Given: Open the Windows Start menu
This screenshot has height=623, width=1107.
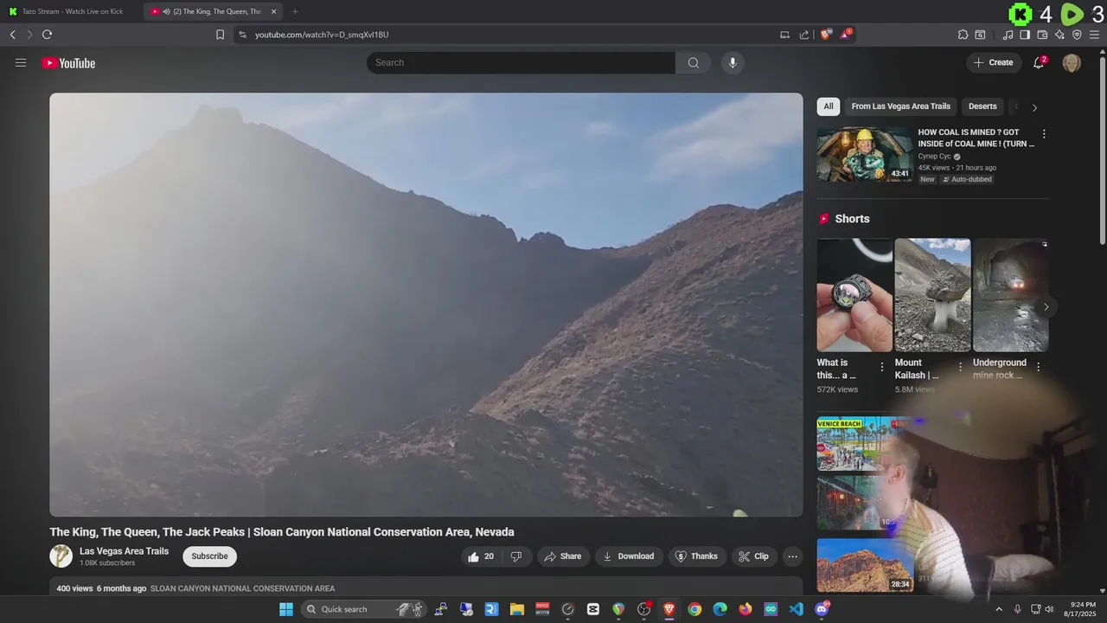Looking at the screenshot, I should click(286, 609).
